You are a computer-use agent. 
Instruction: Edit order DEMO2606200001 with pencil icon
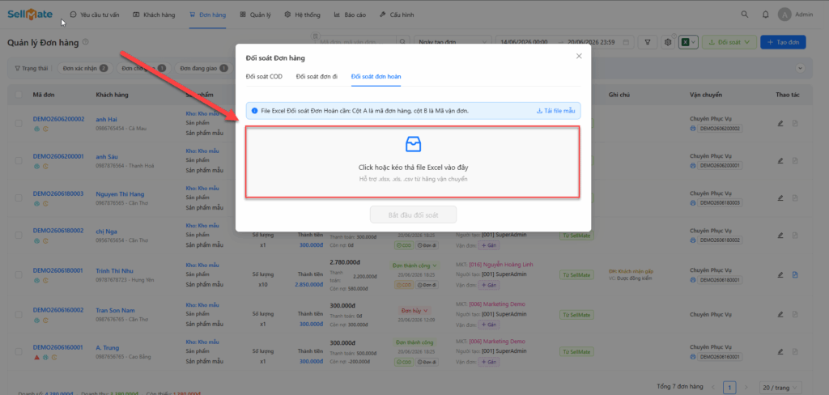780,160
